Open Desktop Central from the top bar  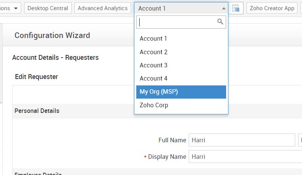(48, 8)
